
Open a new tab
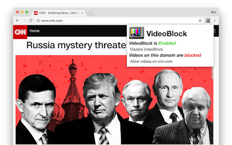tap(90, 13)
